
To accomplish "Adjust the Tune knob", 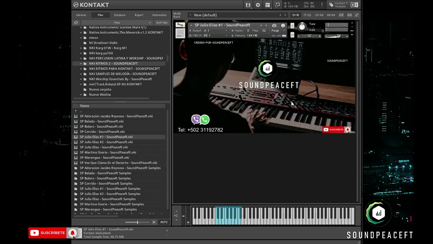I will (x=302, y=27).
